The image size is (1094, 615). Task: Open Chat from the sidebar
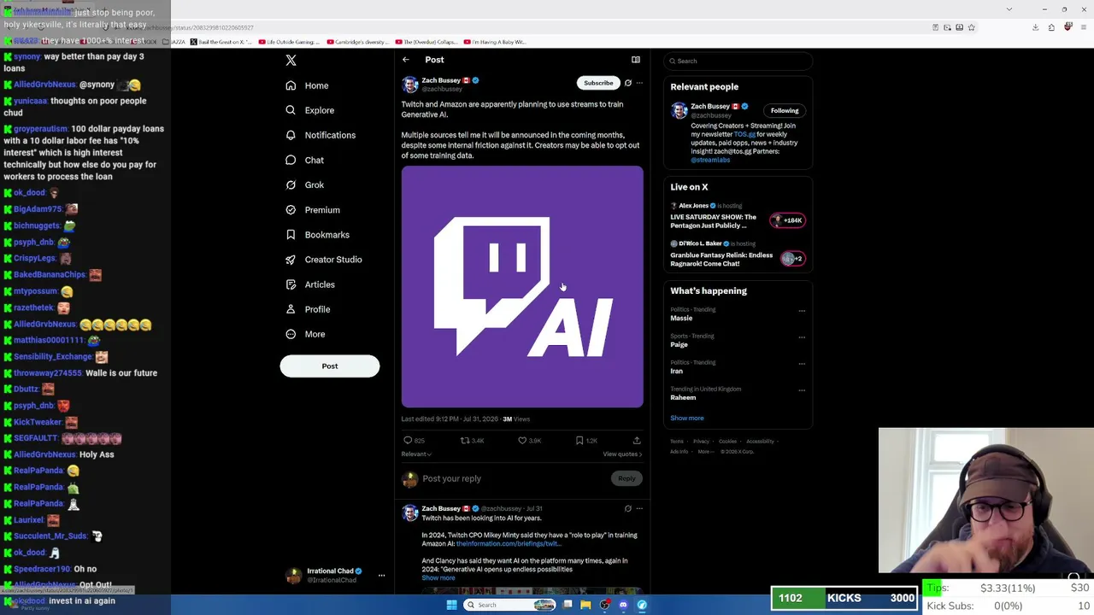click(x=304, y=160)
